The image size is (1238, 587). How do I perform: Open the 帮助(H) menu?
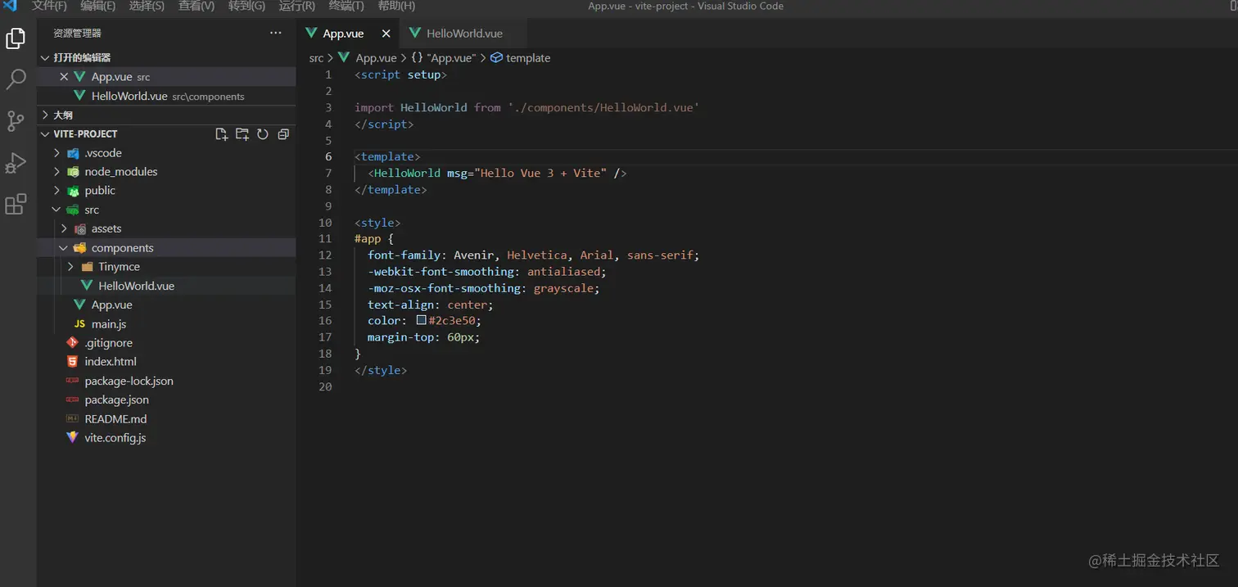pos(396,6)
